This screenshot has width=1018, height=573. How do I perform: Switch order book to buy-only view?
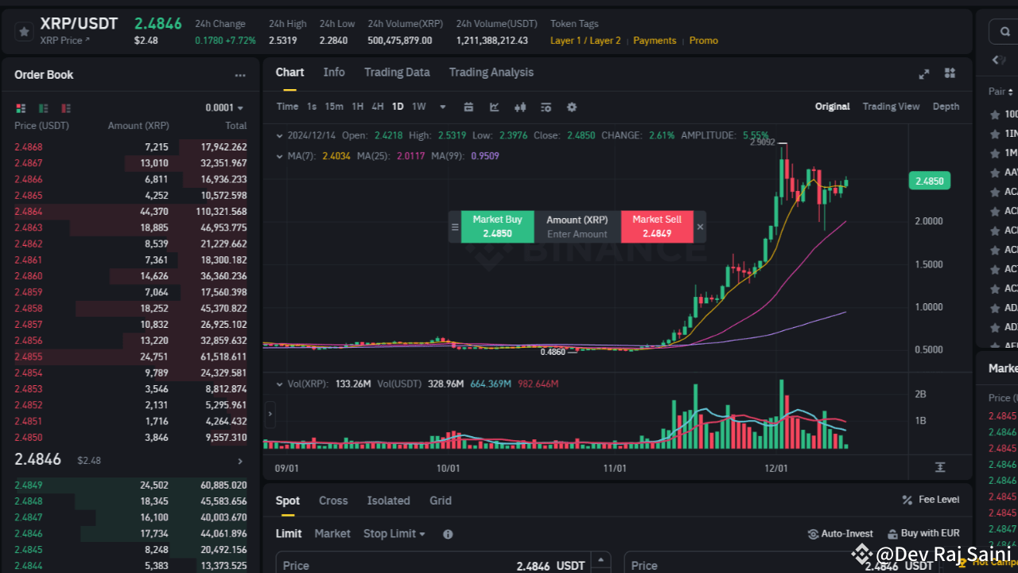(43, 107)
